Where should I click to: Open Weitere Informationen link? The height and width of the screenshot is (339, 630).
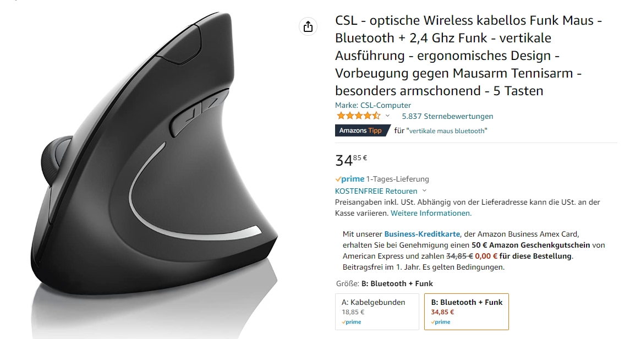[x=431, y=214]
